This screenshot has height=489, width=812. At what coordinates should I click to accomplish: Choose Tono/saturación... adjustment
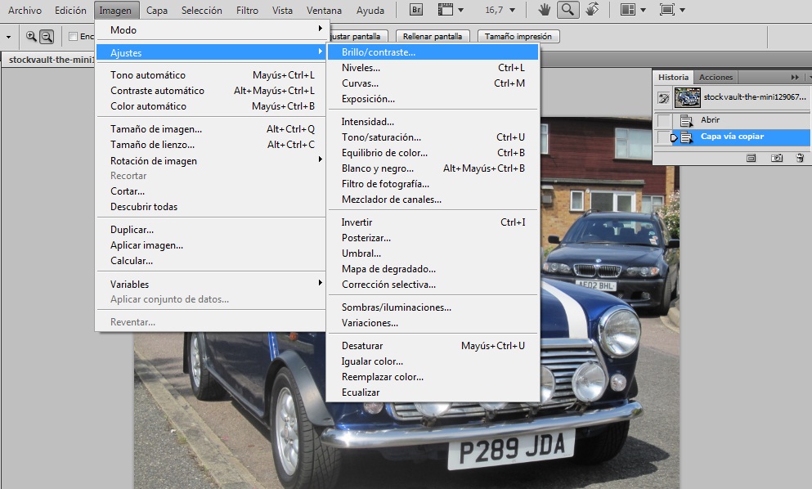point(433,137)
